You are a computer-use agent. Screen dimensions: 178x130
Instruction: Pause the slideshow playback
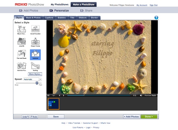click(48, 95)
